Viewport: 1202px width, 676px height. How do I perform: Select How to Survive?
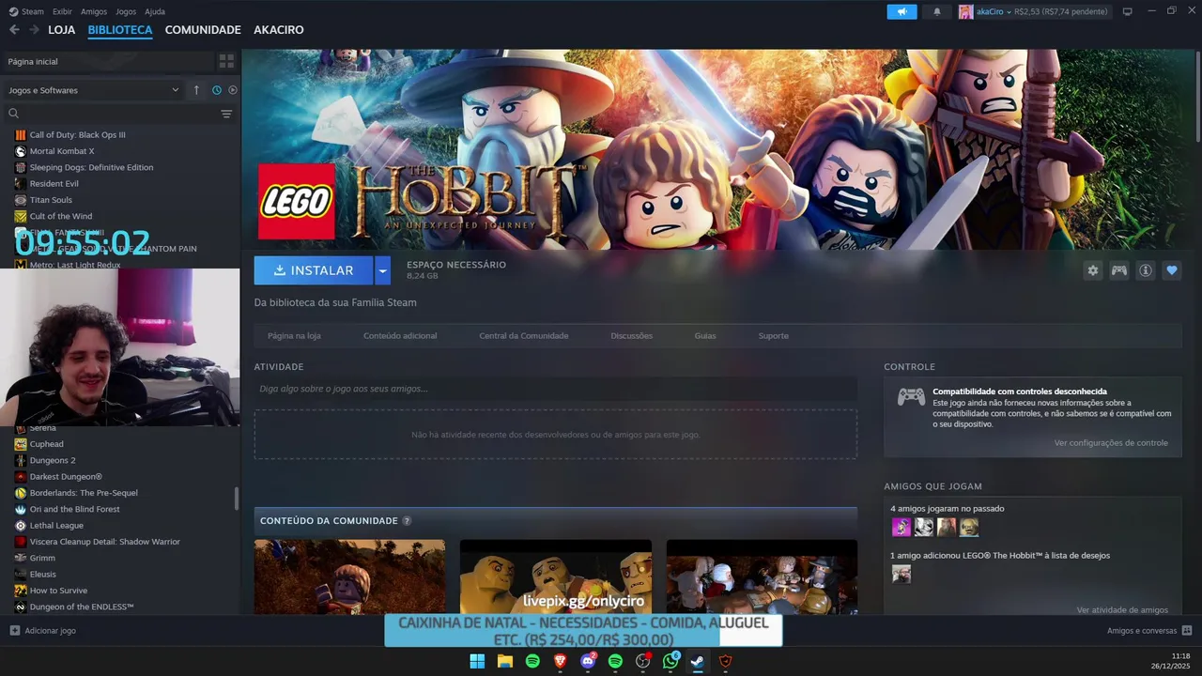[58, 591]
